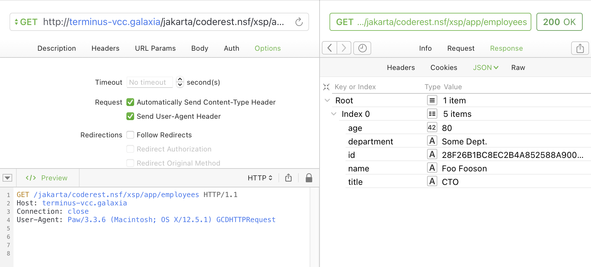Collapse the Index 0 tree node
This screenshot has width=591, height=267.
(334, 114)
